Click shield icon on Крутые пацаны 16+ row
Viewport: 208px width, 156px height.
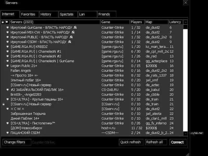click(8, 99)
